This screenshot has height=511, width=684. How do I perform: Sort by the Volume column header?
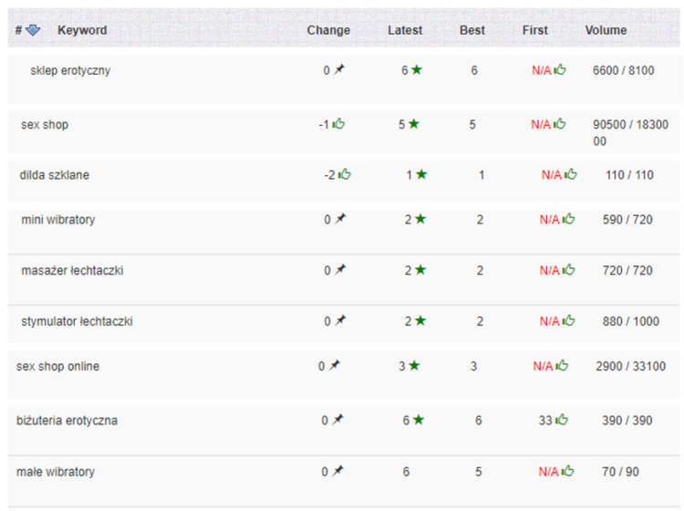pyautogui.click(x=606, y=30)
